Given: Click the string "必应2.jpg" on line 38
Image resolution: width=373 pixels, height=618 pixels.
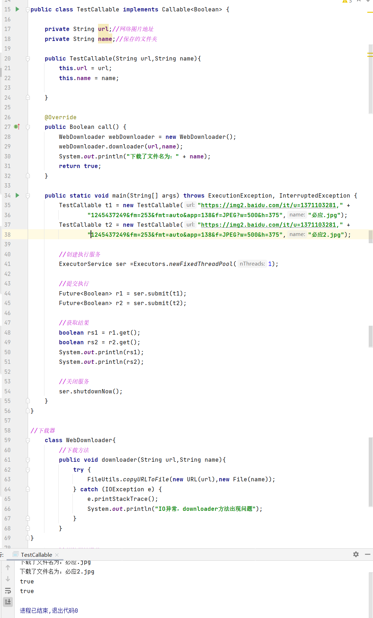Looking at the screenshot, I should pos(326,235).
